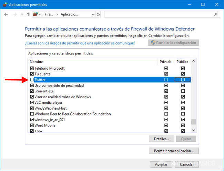Check Windows Peer to Peer Collaboration checkbox

[32, 114]
